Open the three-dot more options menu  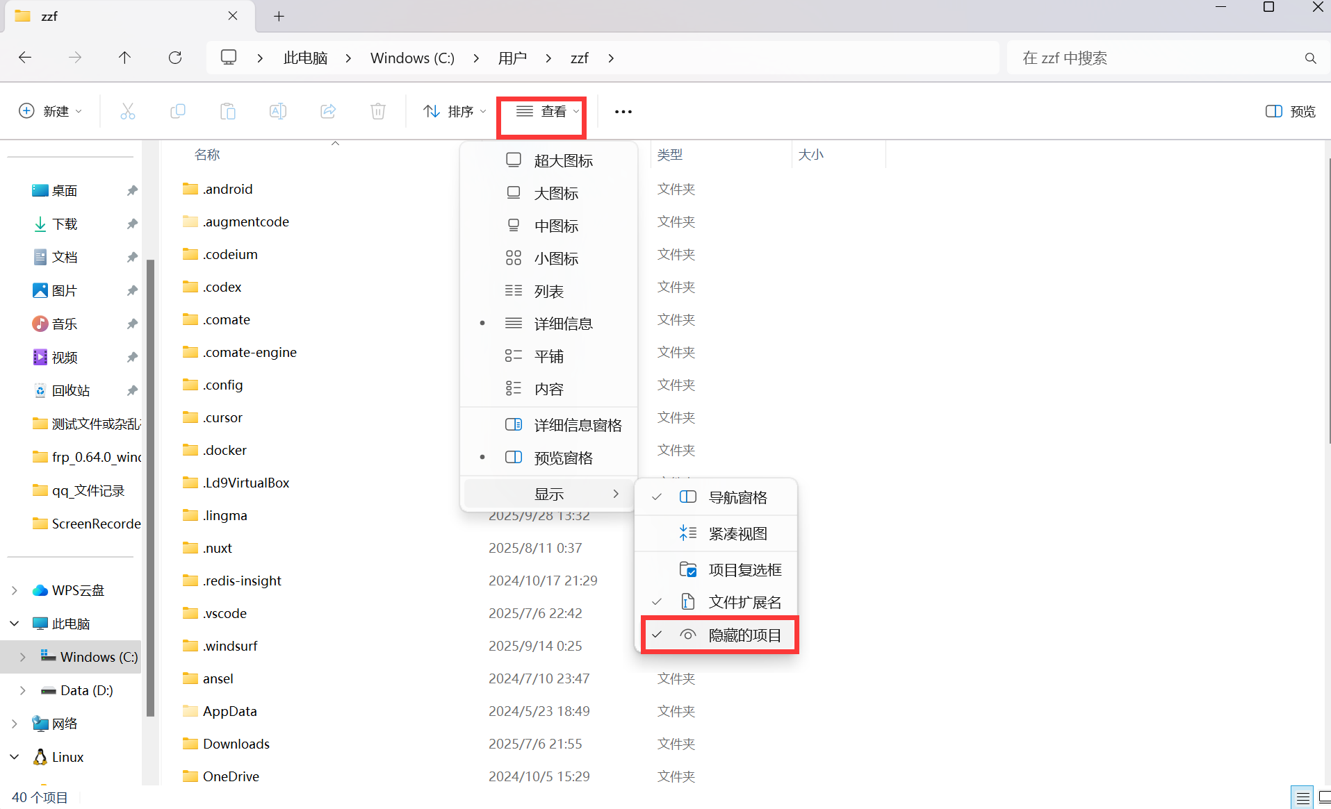coord(623,111)
